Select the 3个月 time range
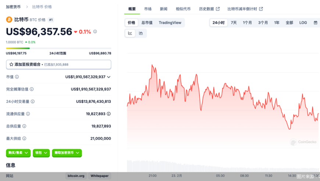 click(263, 23)
